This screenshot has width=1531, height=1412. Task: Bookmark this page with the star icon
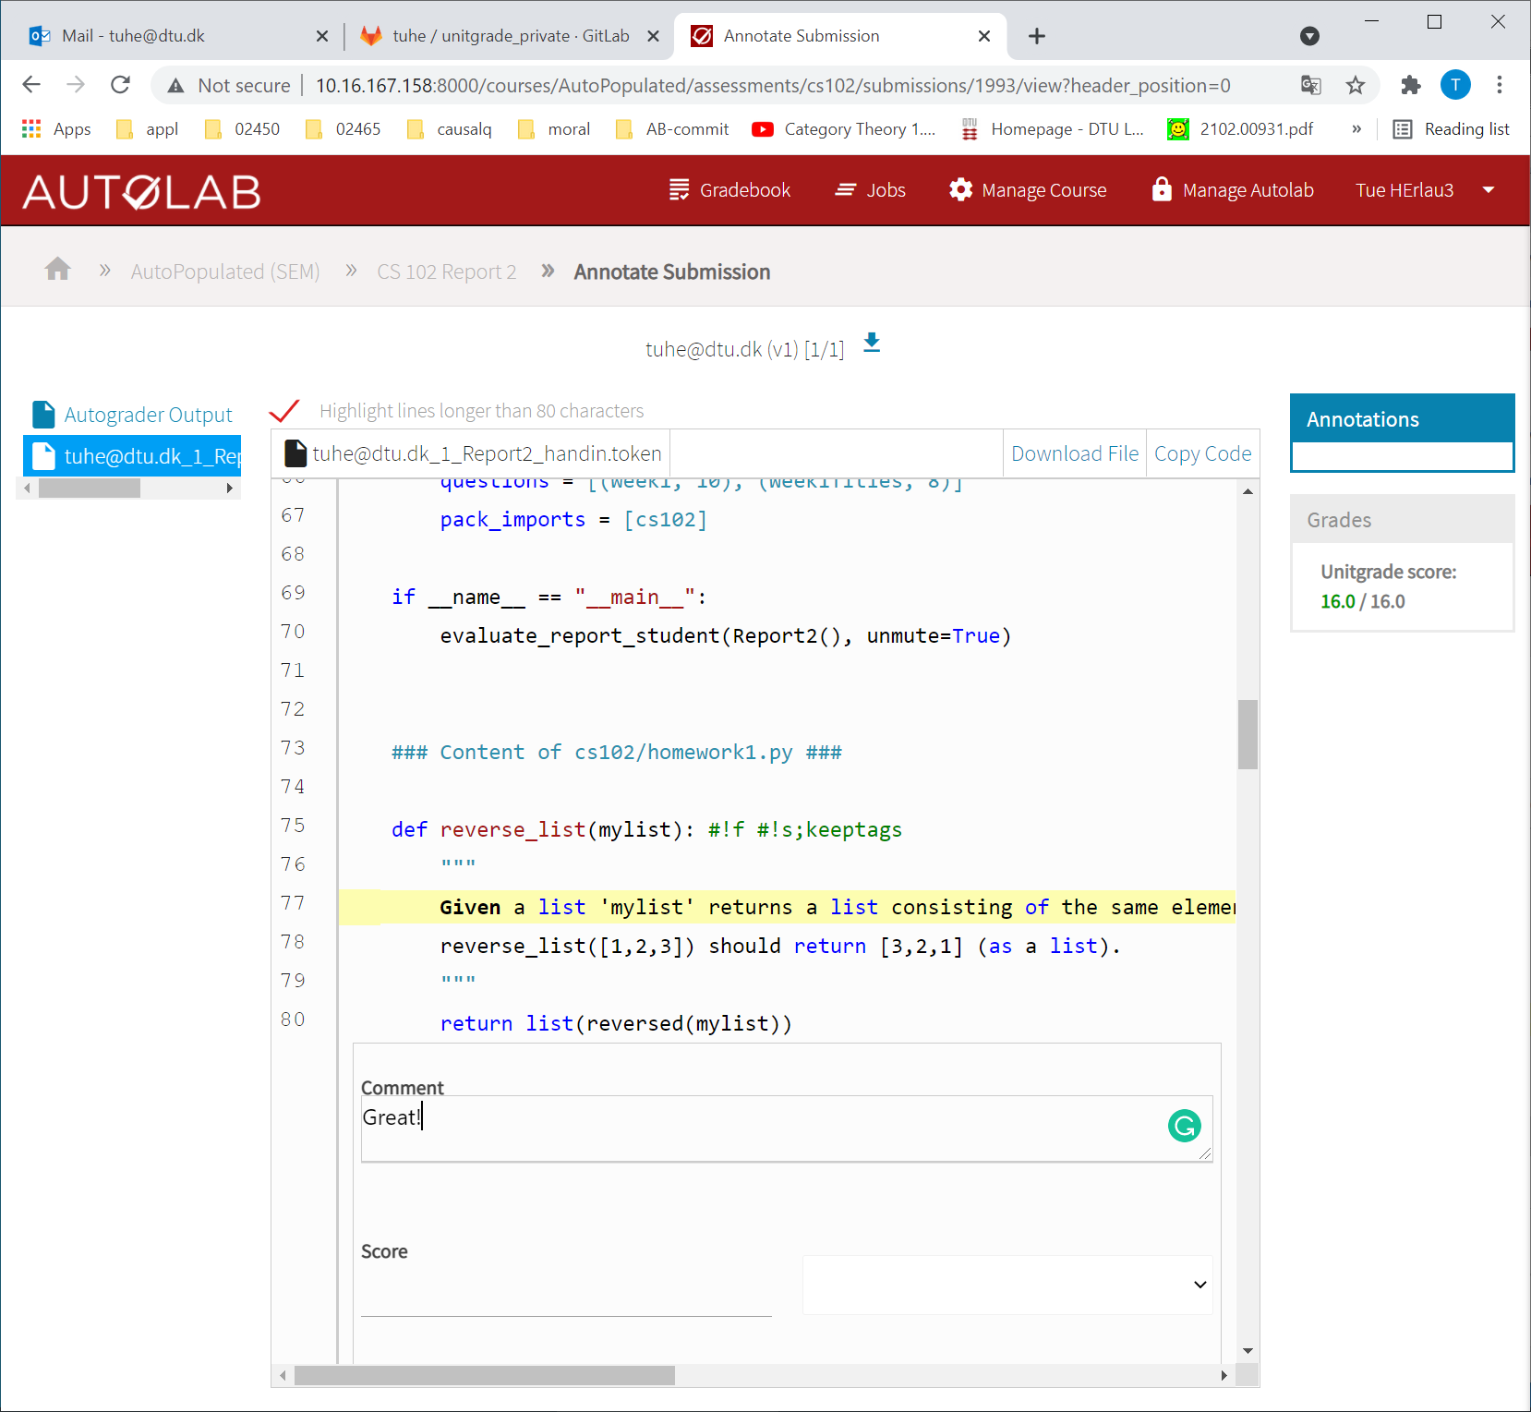click(x=1355, y=86)
